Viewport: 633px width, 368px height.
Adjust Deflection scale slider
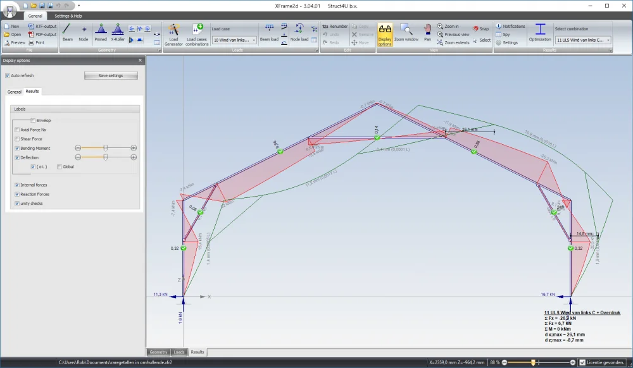[106, 157]
